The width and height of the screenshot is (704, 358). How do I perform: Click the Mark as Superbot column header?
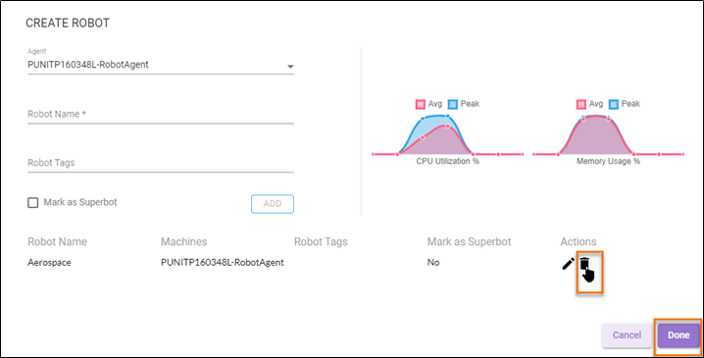(470, 241)
